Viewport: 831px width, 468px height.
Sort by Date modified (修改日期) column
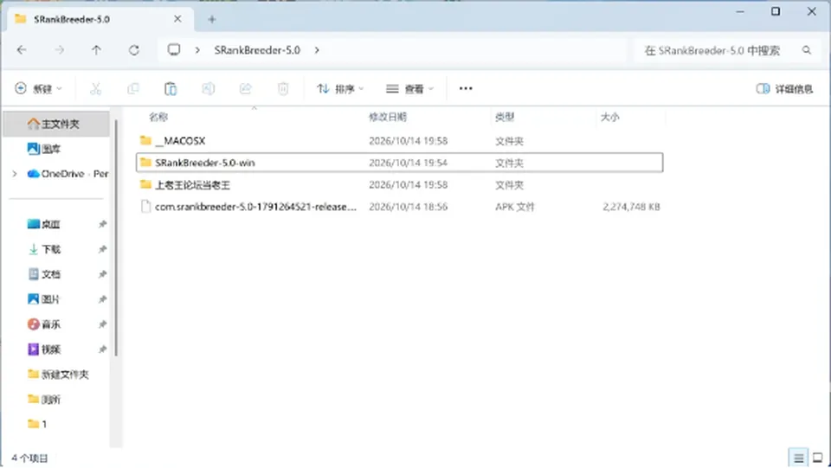388,117
